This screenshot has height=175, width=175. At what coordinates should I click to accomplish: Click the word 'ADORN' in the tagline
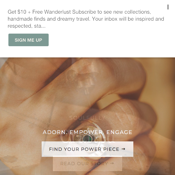click(54, 132)
